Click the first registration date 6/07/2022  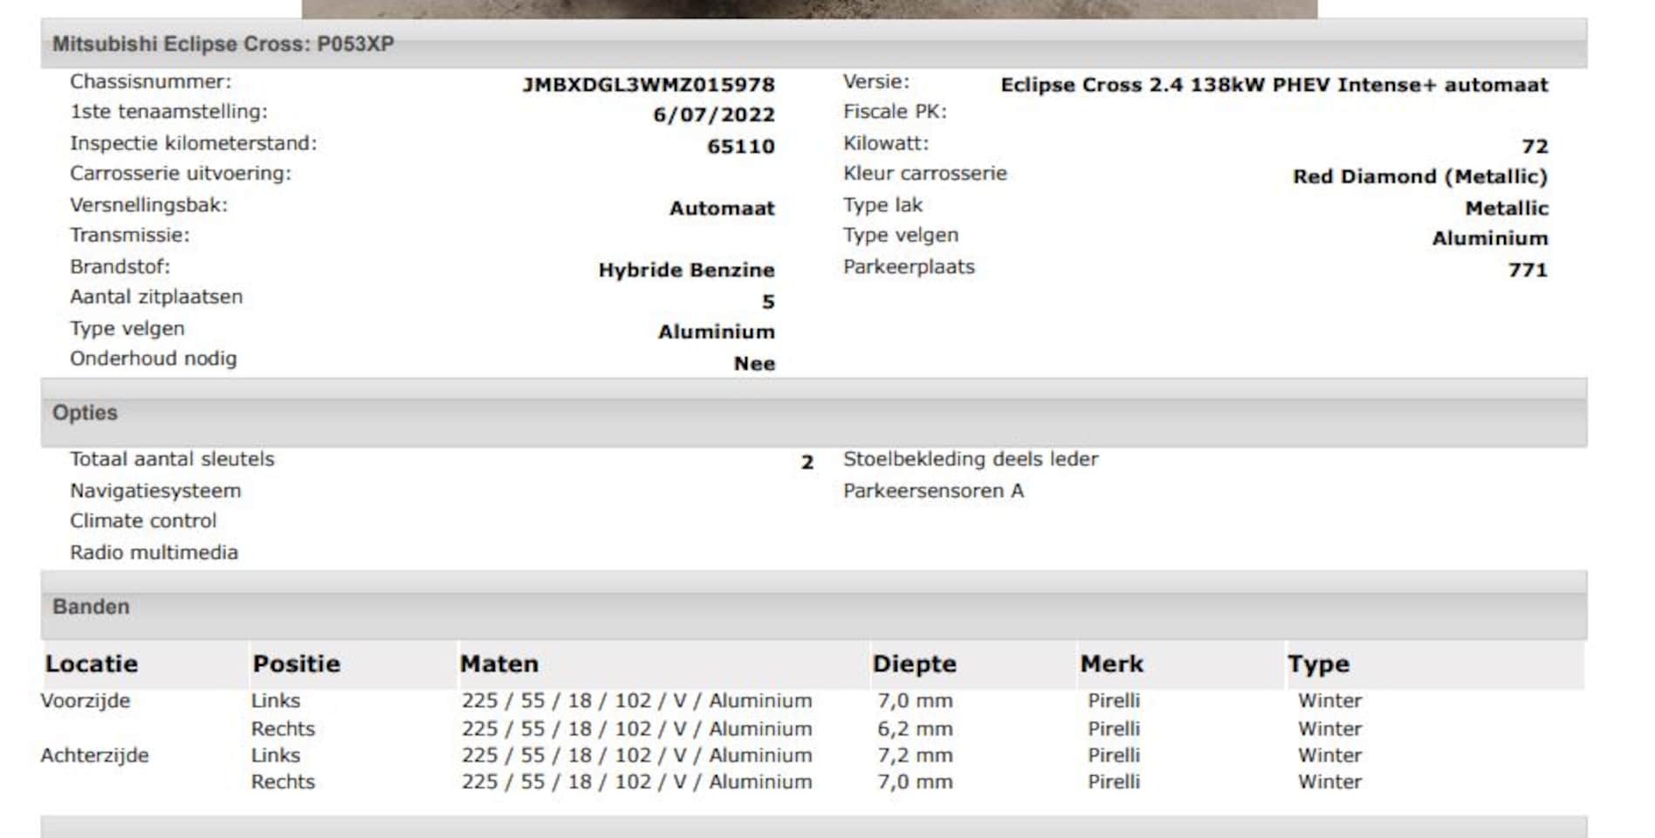click(713, 115)
